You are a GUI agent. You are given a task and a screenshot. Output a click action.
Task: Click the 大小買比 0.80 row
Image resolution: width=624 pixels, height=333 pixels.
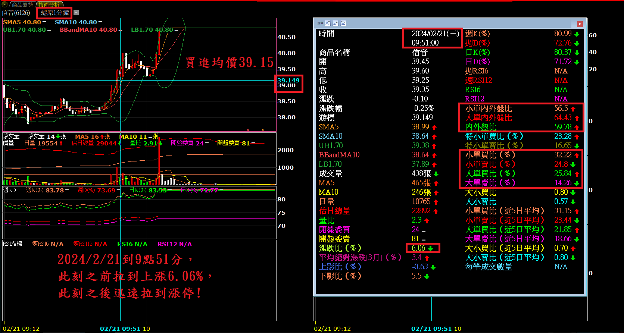point(520,192)
